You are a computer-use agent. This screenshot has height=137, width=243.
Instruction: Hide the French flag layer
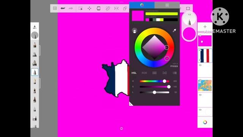(200, 50)
